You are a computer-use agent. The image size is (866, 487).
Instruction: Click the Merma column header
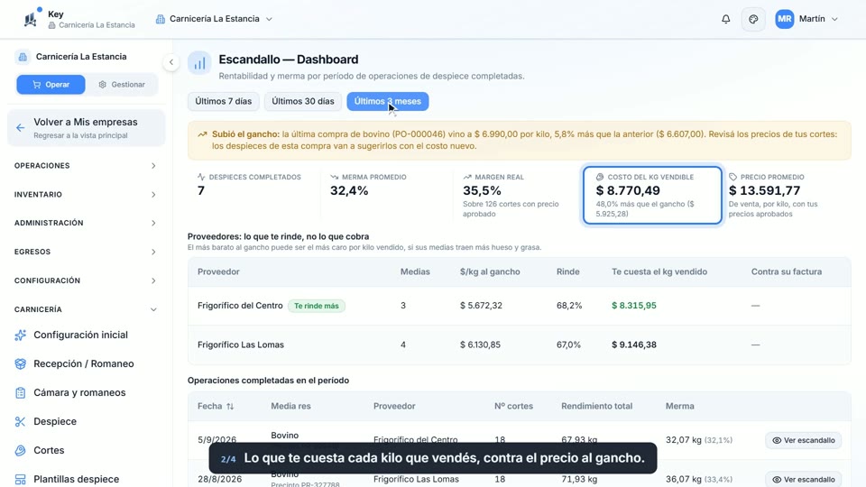point(680,406)
